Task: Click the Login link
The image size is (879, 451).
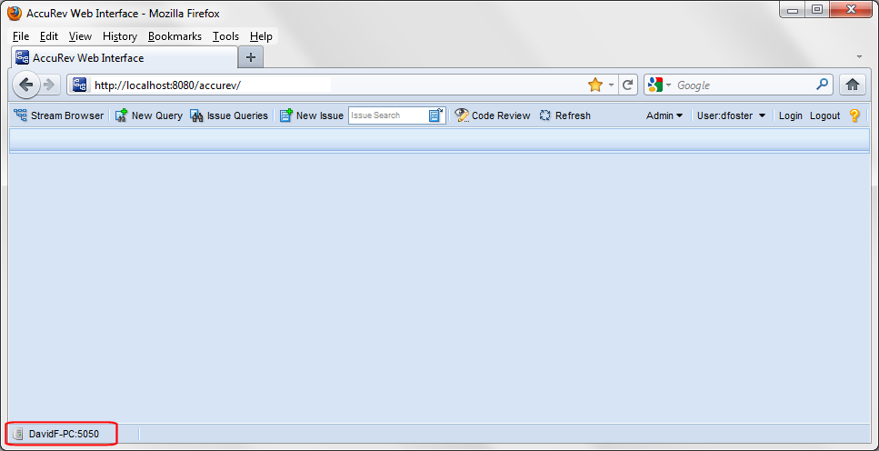Action: pyautogui.click(x=790, y=115)
